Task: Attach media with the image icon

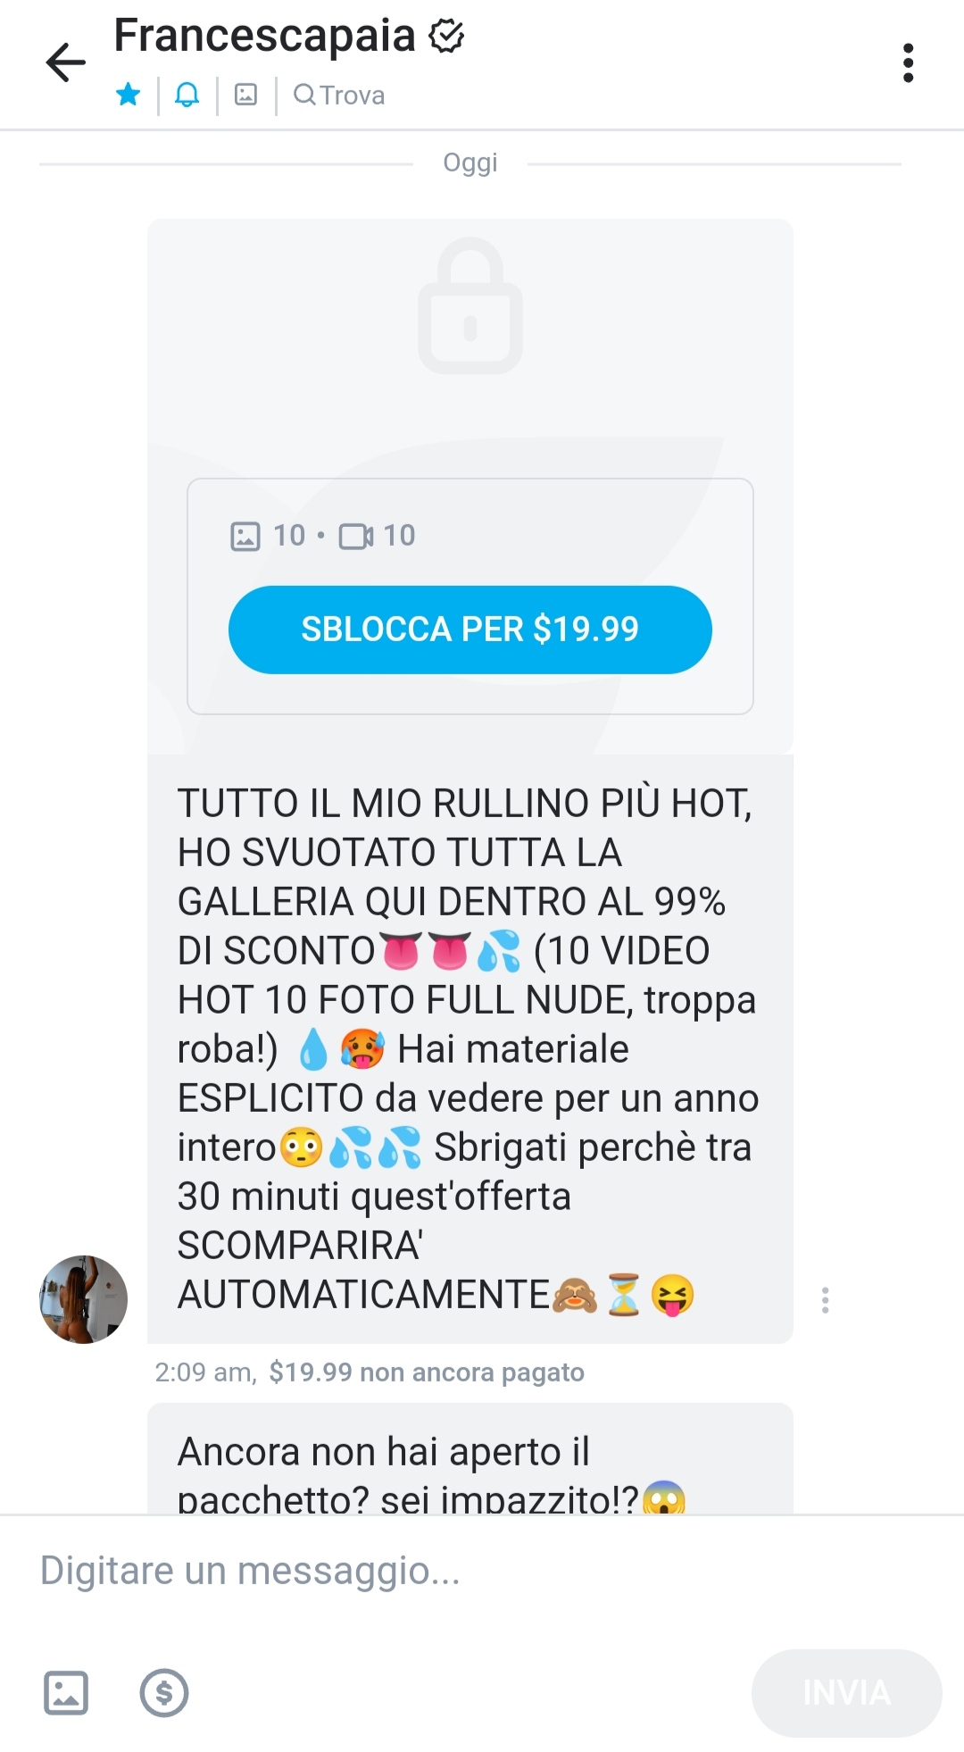Action: 66,1693
